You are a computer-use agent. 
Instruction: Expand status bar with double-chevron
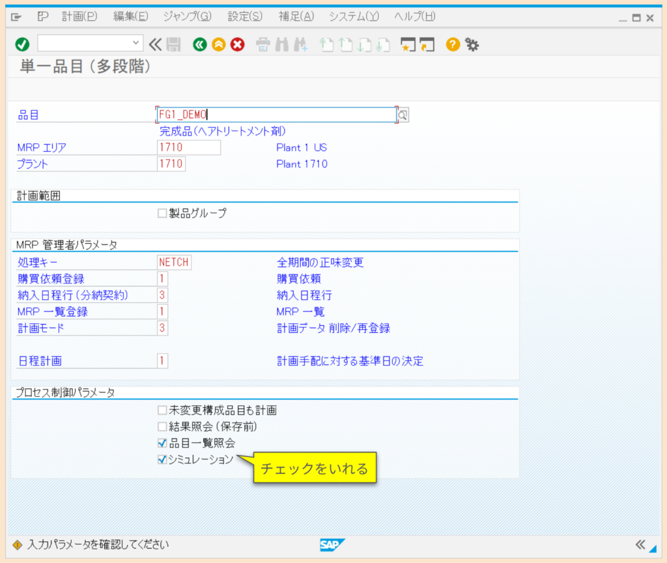640,544
